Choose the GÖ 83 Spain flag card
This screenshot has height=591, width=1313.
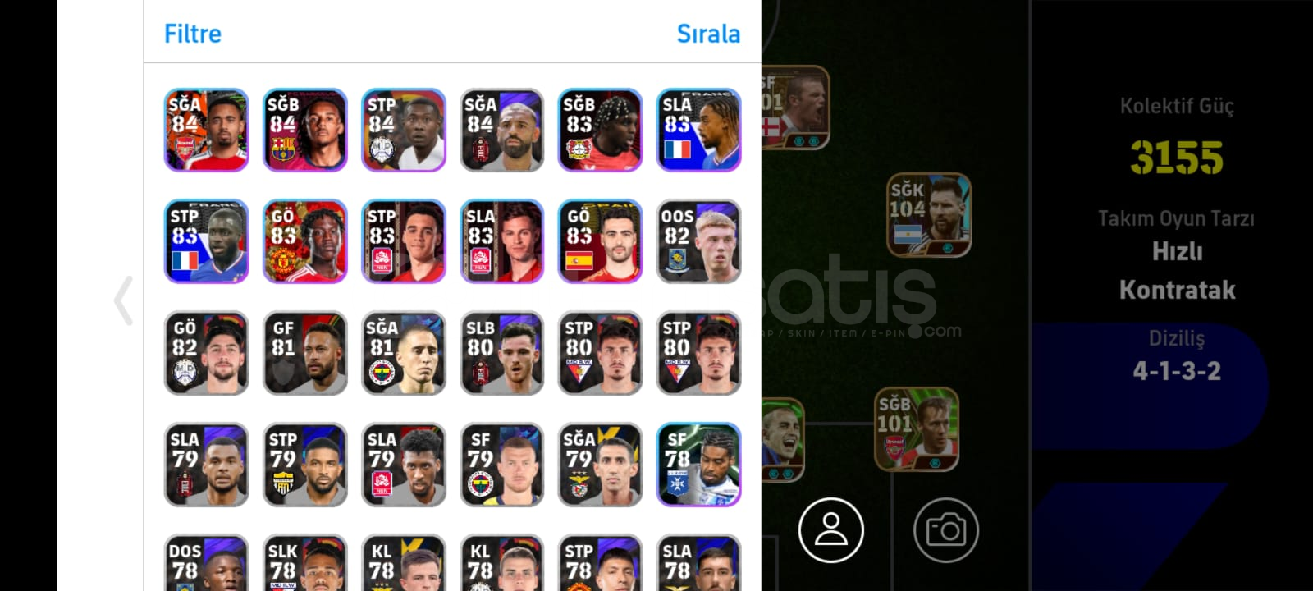tap(600, 241)
